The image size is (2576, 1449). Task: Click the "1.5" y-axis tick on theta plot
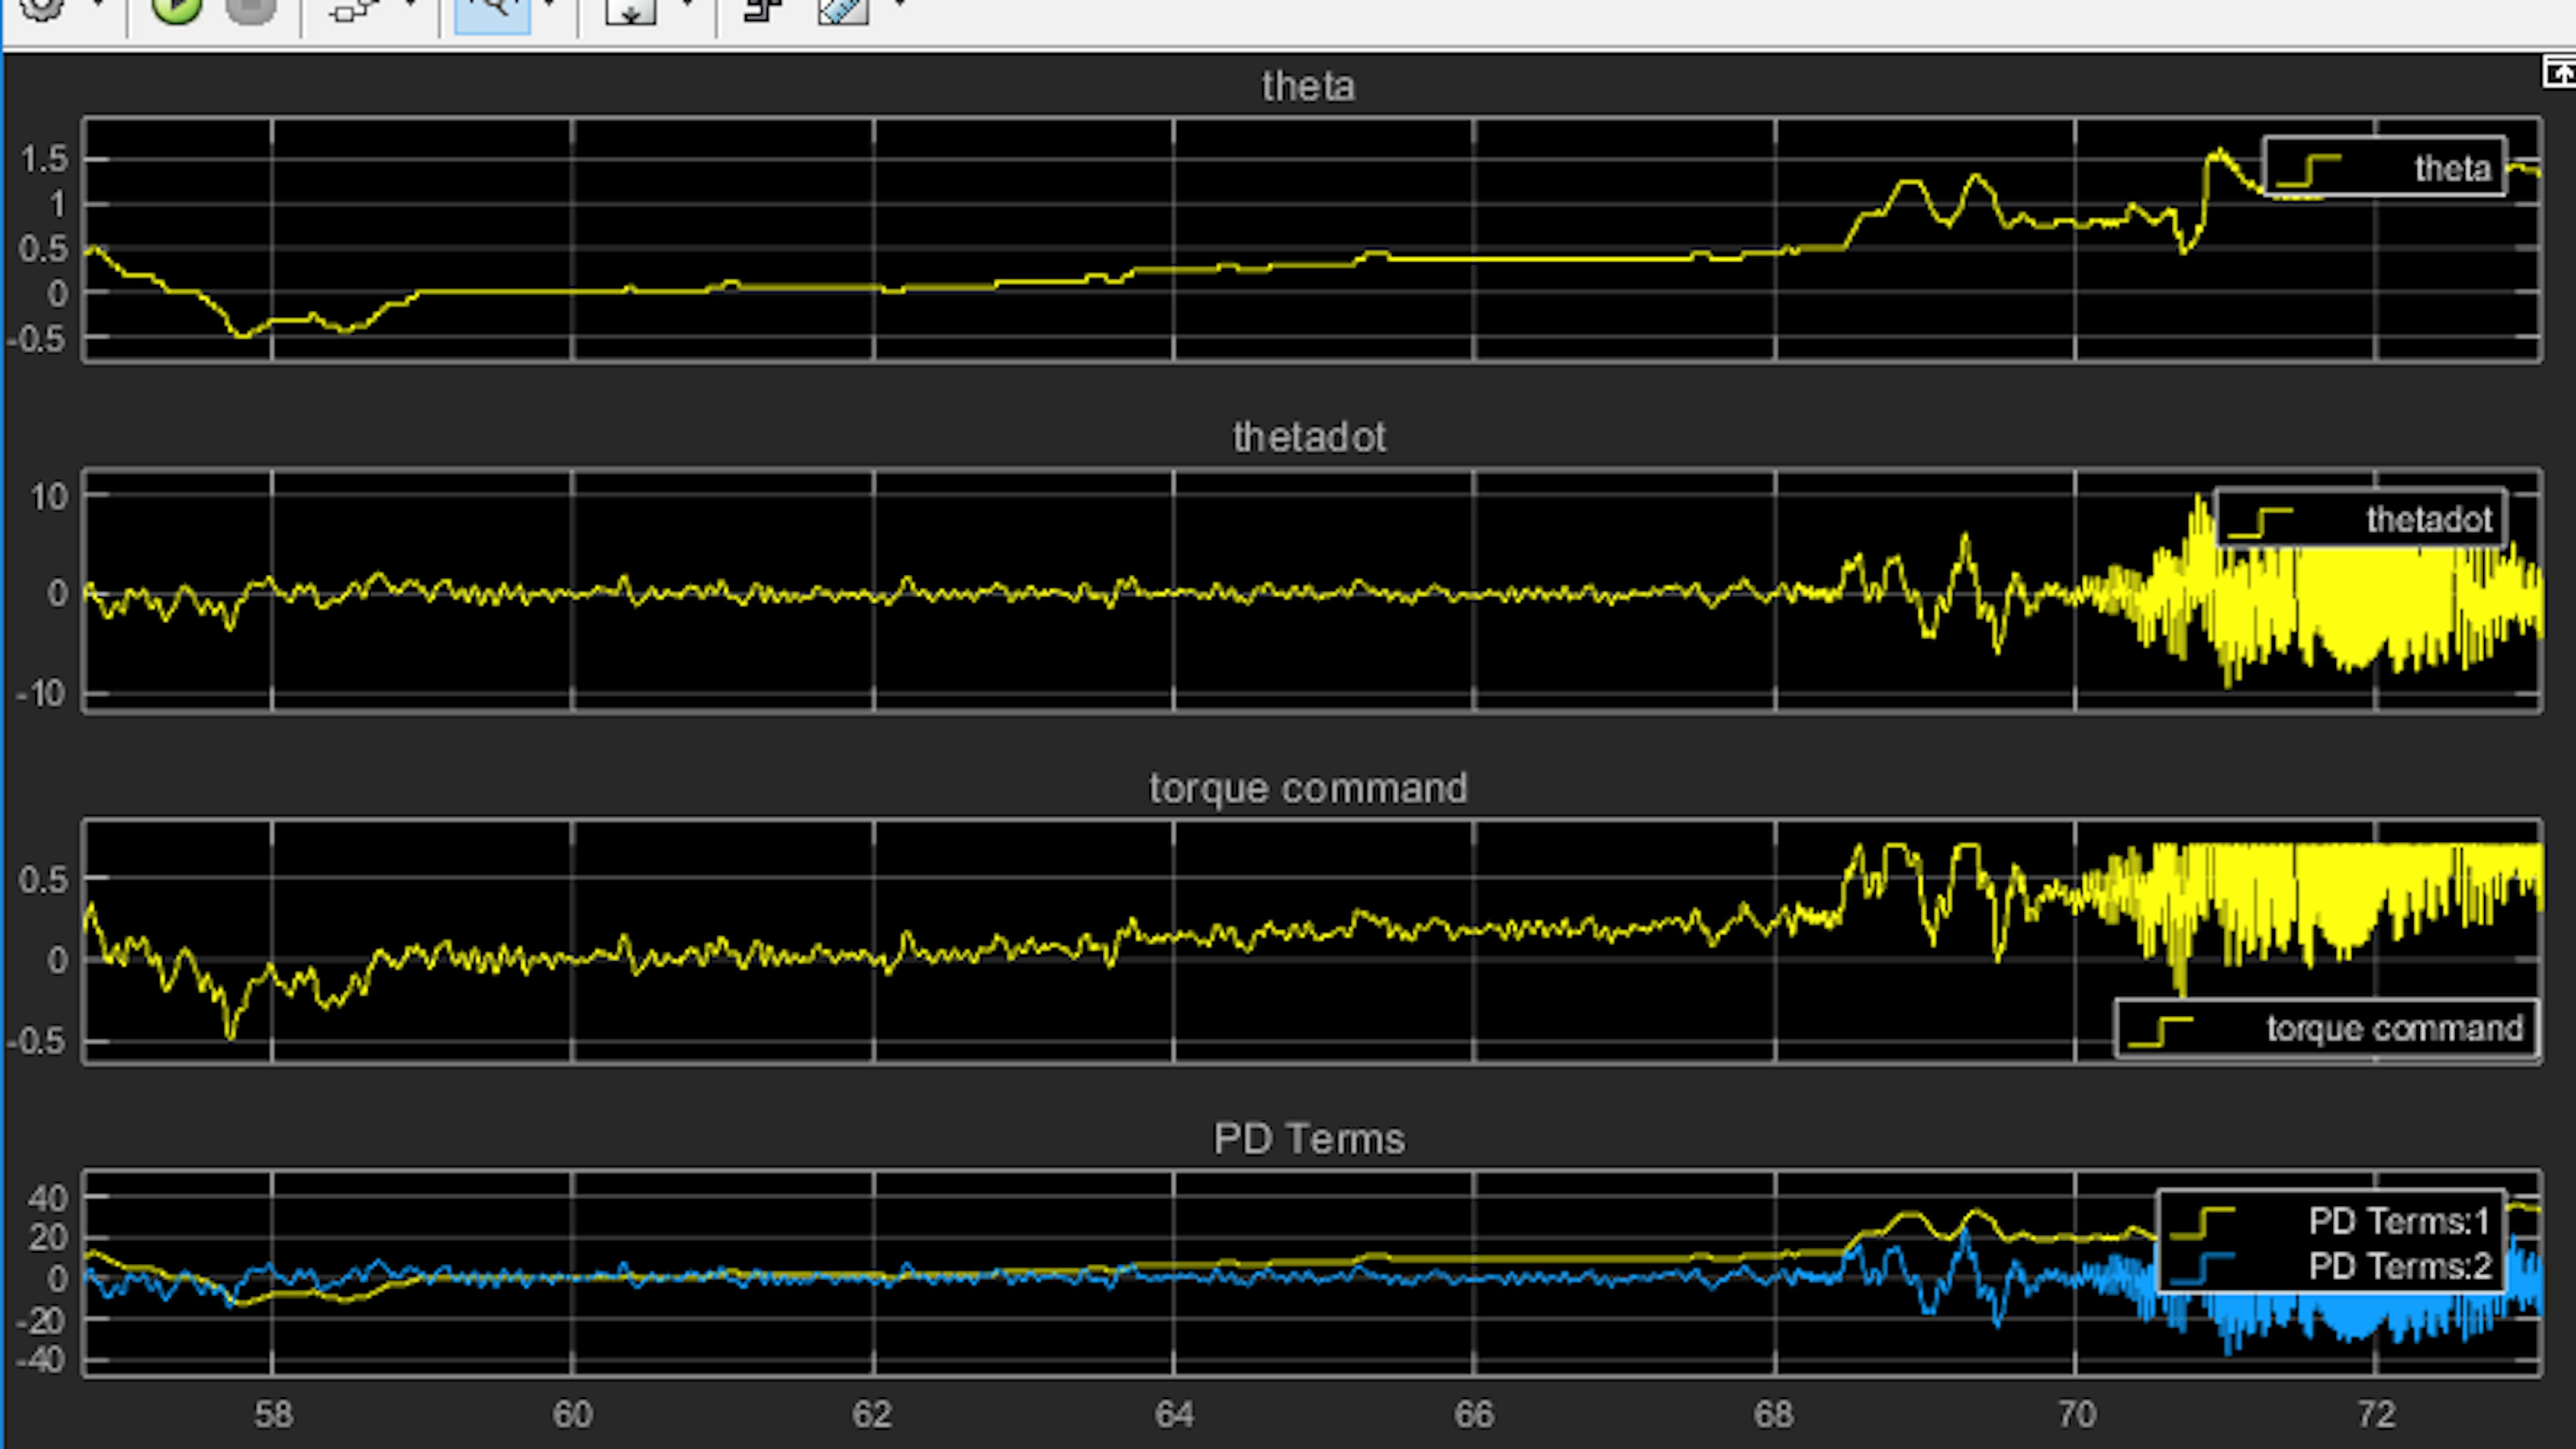pos(44,159)
